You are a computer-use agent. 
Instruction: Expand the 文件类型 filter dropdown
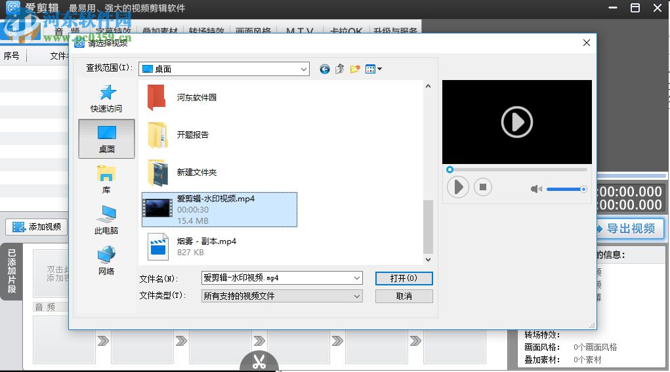tap(357, 296)
